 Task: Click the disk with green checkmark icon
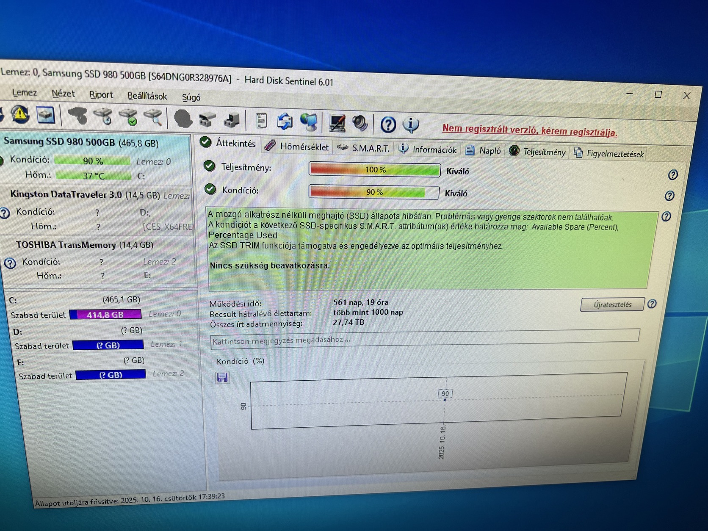tap(128, 118)
